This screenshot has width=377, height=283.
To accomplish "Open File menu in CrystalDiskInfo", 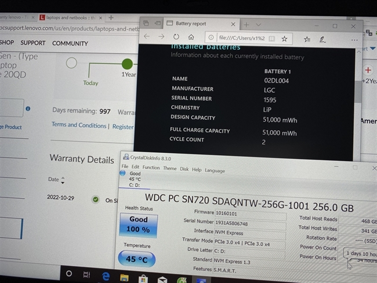I will pos(125,166).
